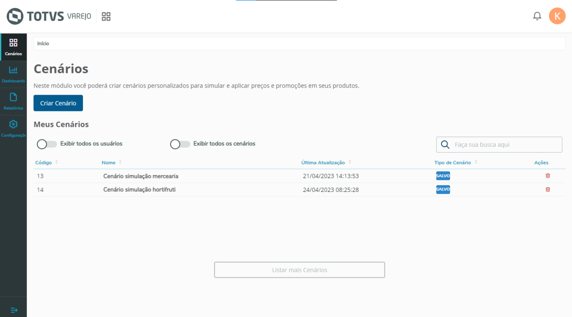
Task: Open the apps grid menu icon
Action: tap(106, 16)
